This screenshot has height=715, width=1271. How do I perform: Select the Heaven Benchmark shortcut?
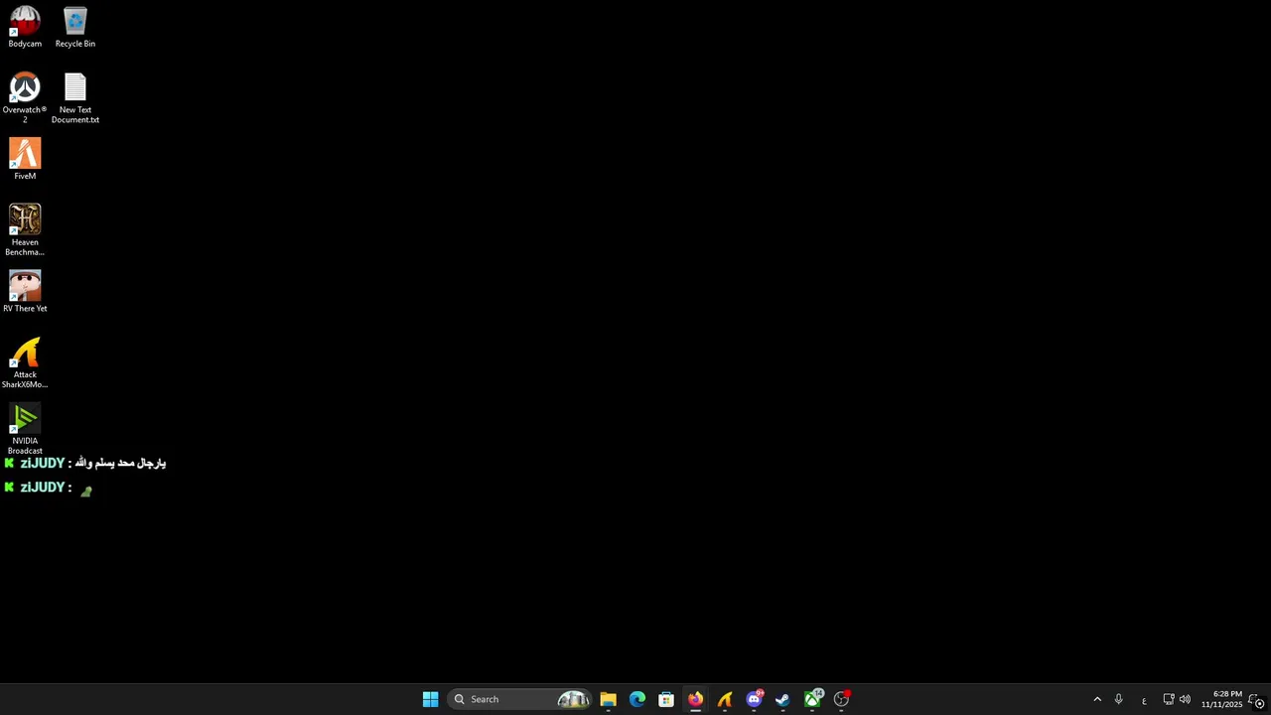pos(25,229)
